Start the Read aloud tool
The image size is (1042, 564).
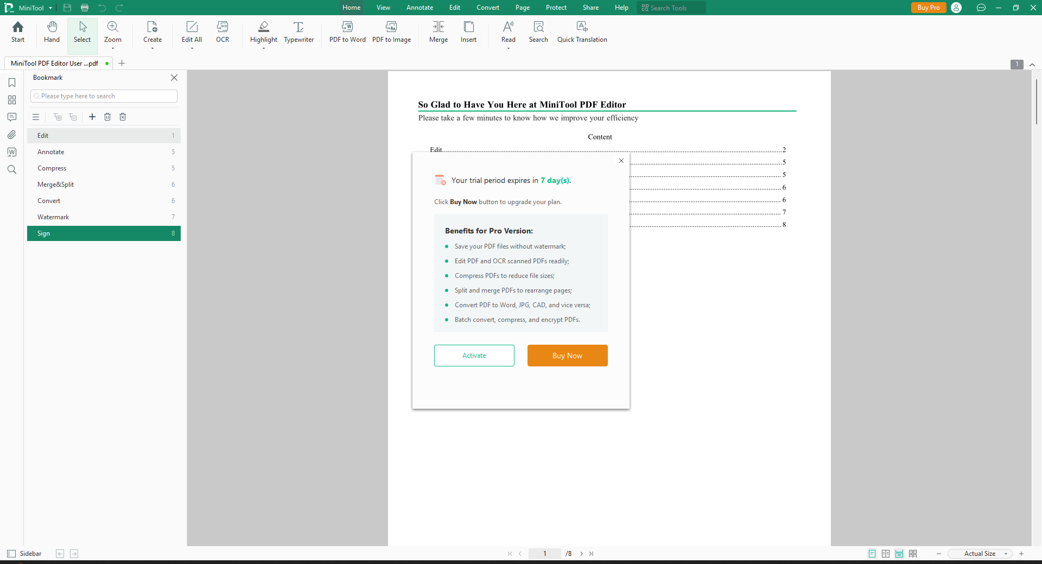(x=509, y=33)
